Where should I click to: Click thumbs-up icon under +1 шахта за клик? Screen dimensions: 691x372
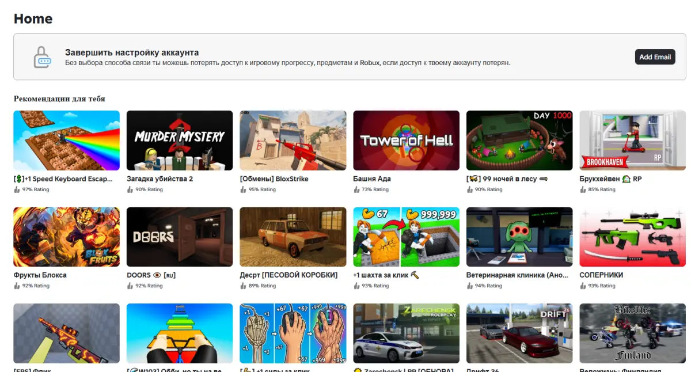356,286
